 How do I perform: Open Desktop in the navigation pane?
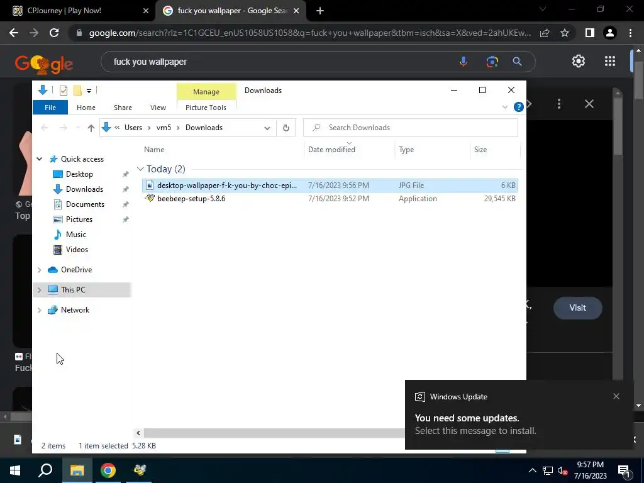79,174
